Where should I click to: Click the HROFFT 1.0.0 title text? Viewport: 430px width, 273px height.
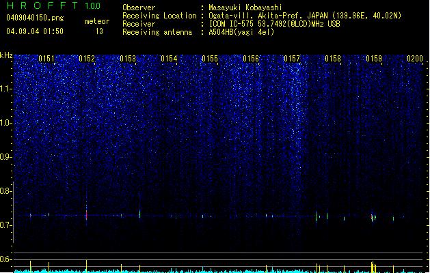pos(53,5)
